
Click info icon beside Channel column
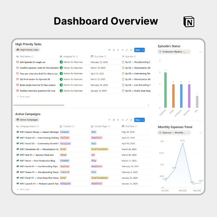click(x=73, y=127)
